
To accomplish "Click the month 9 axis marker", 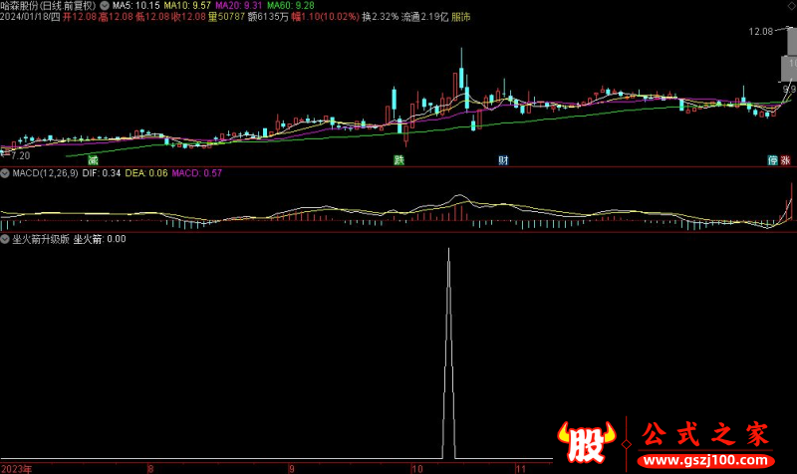I will [291, 469].
